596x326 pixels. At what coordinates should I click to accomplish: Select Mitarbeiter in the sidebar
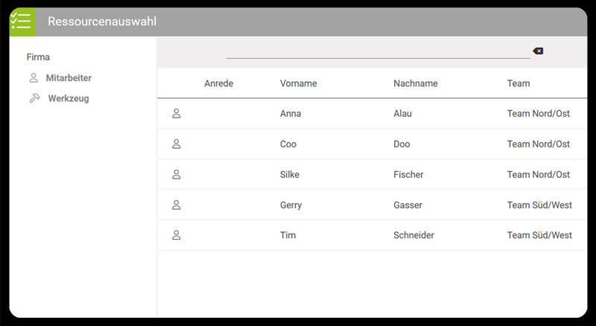pos(69,77)
